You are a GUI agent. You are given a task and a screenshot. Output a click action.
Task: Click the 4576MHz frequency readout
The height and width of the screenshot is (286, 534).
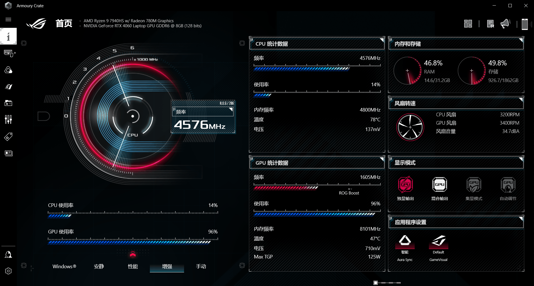200,125
